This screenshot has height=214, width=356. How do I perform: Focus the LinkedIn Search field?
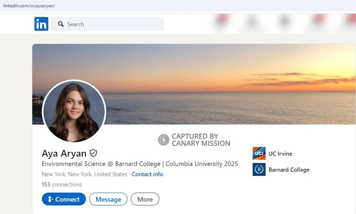click(107, 24)
